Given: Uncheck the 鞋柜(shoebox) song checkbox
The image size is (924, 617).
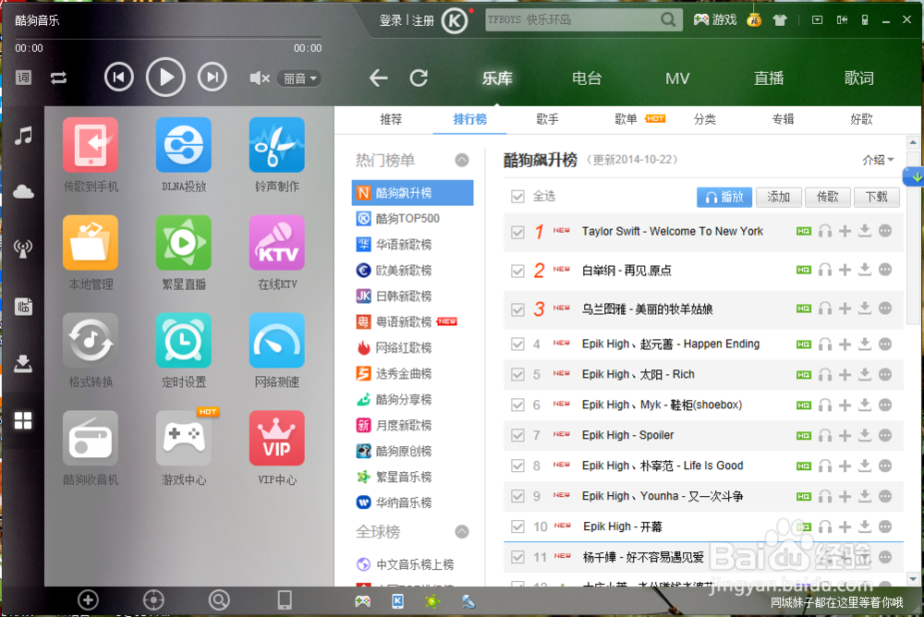Looking at the screenshot, I should coord(517,405).
